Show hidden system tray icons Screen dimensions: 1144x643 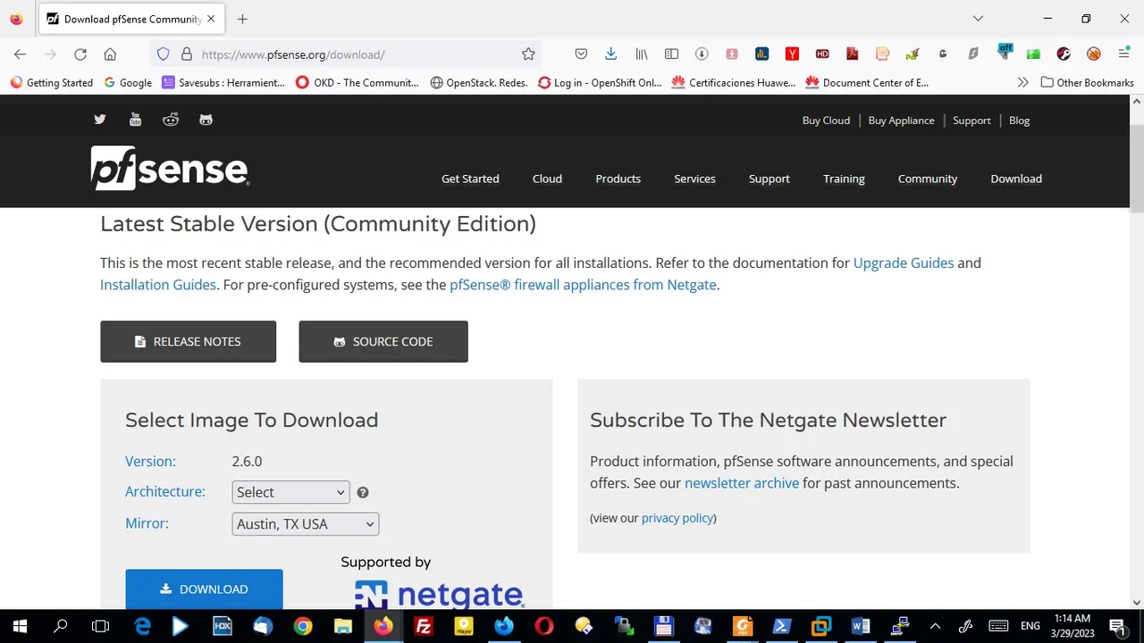tap(935, 626)
